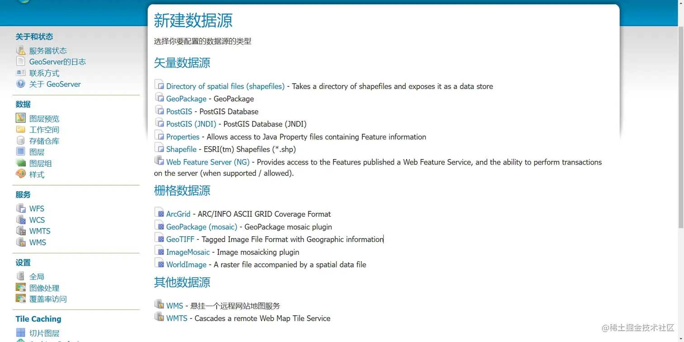Click icon beside Directory of spatial files
Screen dimensions: 684x342
tap(159, 84)
